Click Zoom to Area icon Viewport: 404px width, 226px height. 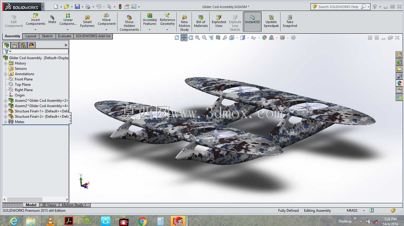[204, 38]
